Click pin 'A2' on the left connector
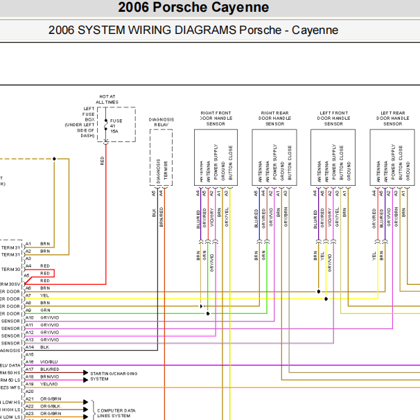The height and width of the screenshot is (420, 420). pos(28,252)
